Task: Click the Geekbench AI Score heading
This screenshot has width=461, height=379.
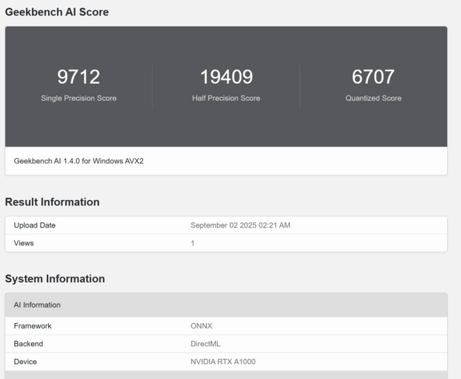Action: (x=56, y=12)
